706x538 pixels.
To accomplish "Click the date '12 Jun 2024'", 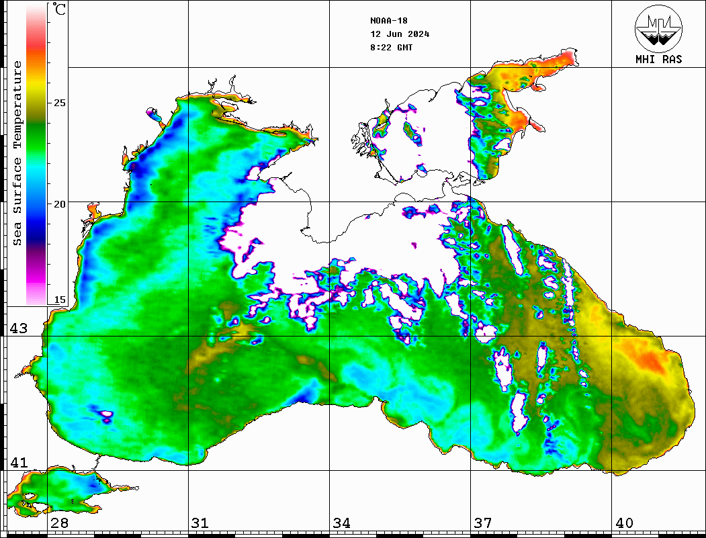I will click(400, 34).
